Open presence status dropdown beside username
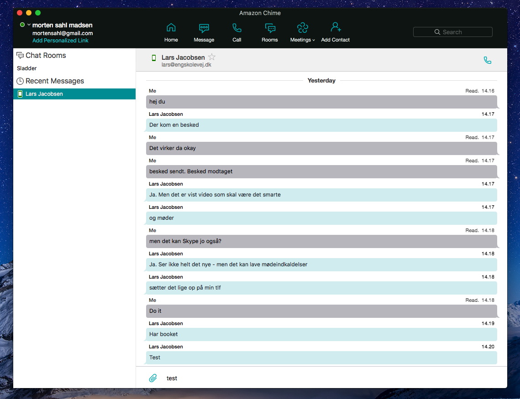The width and height of the screenshot is (520, 399). click(x=29, y=25)
